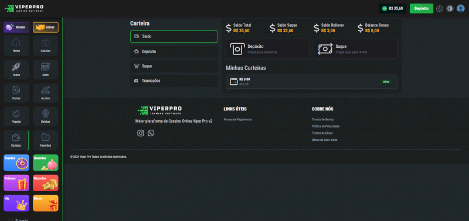
Task: Open the Slots sidebar tile
Action: pyautogui.click(x=46, y=70)
